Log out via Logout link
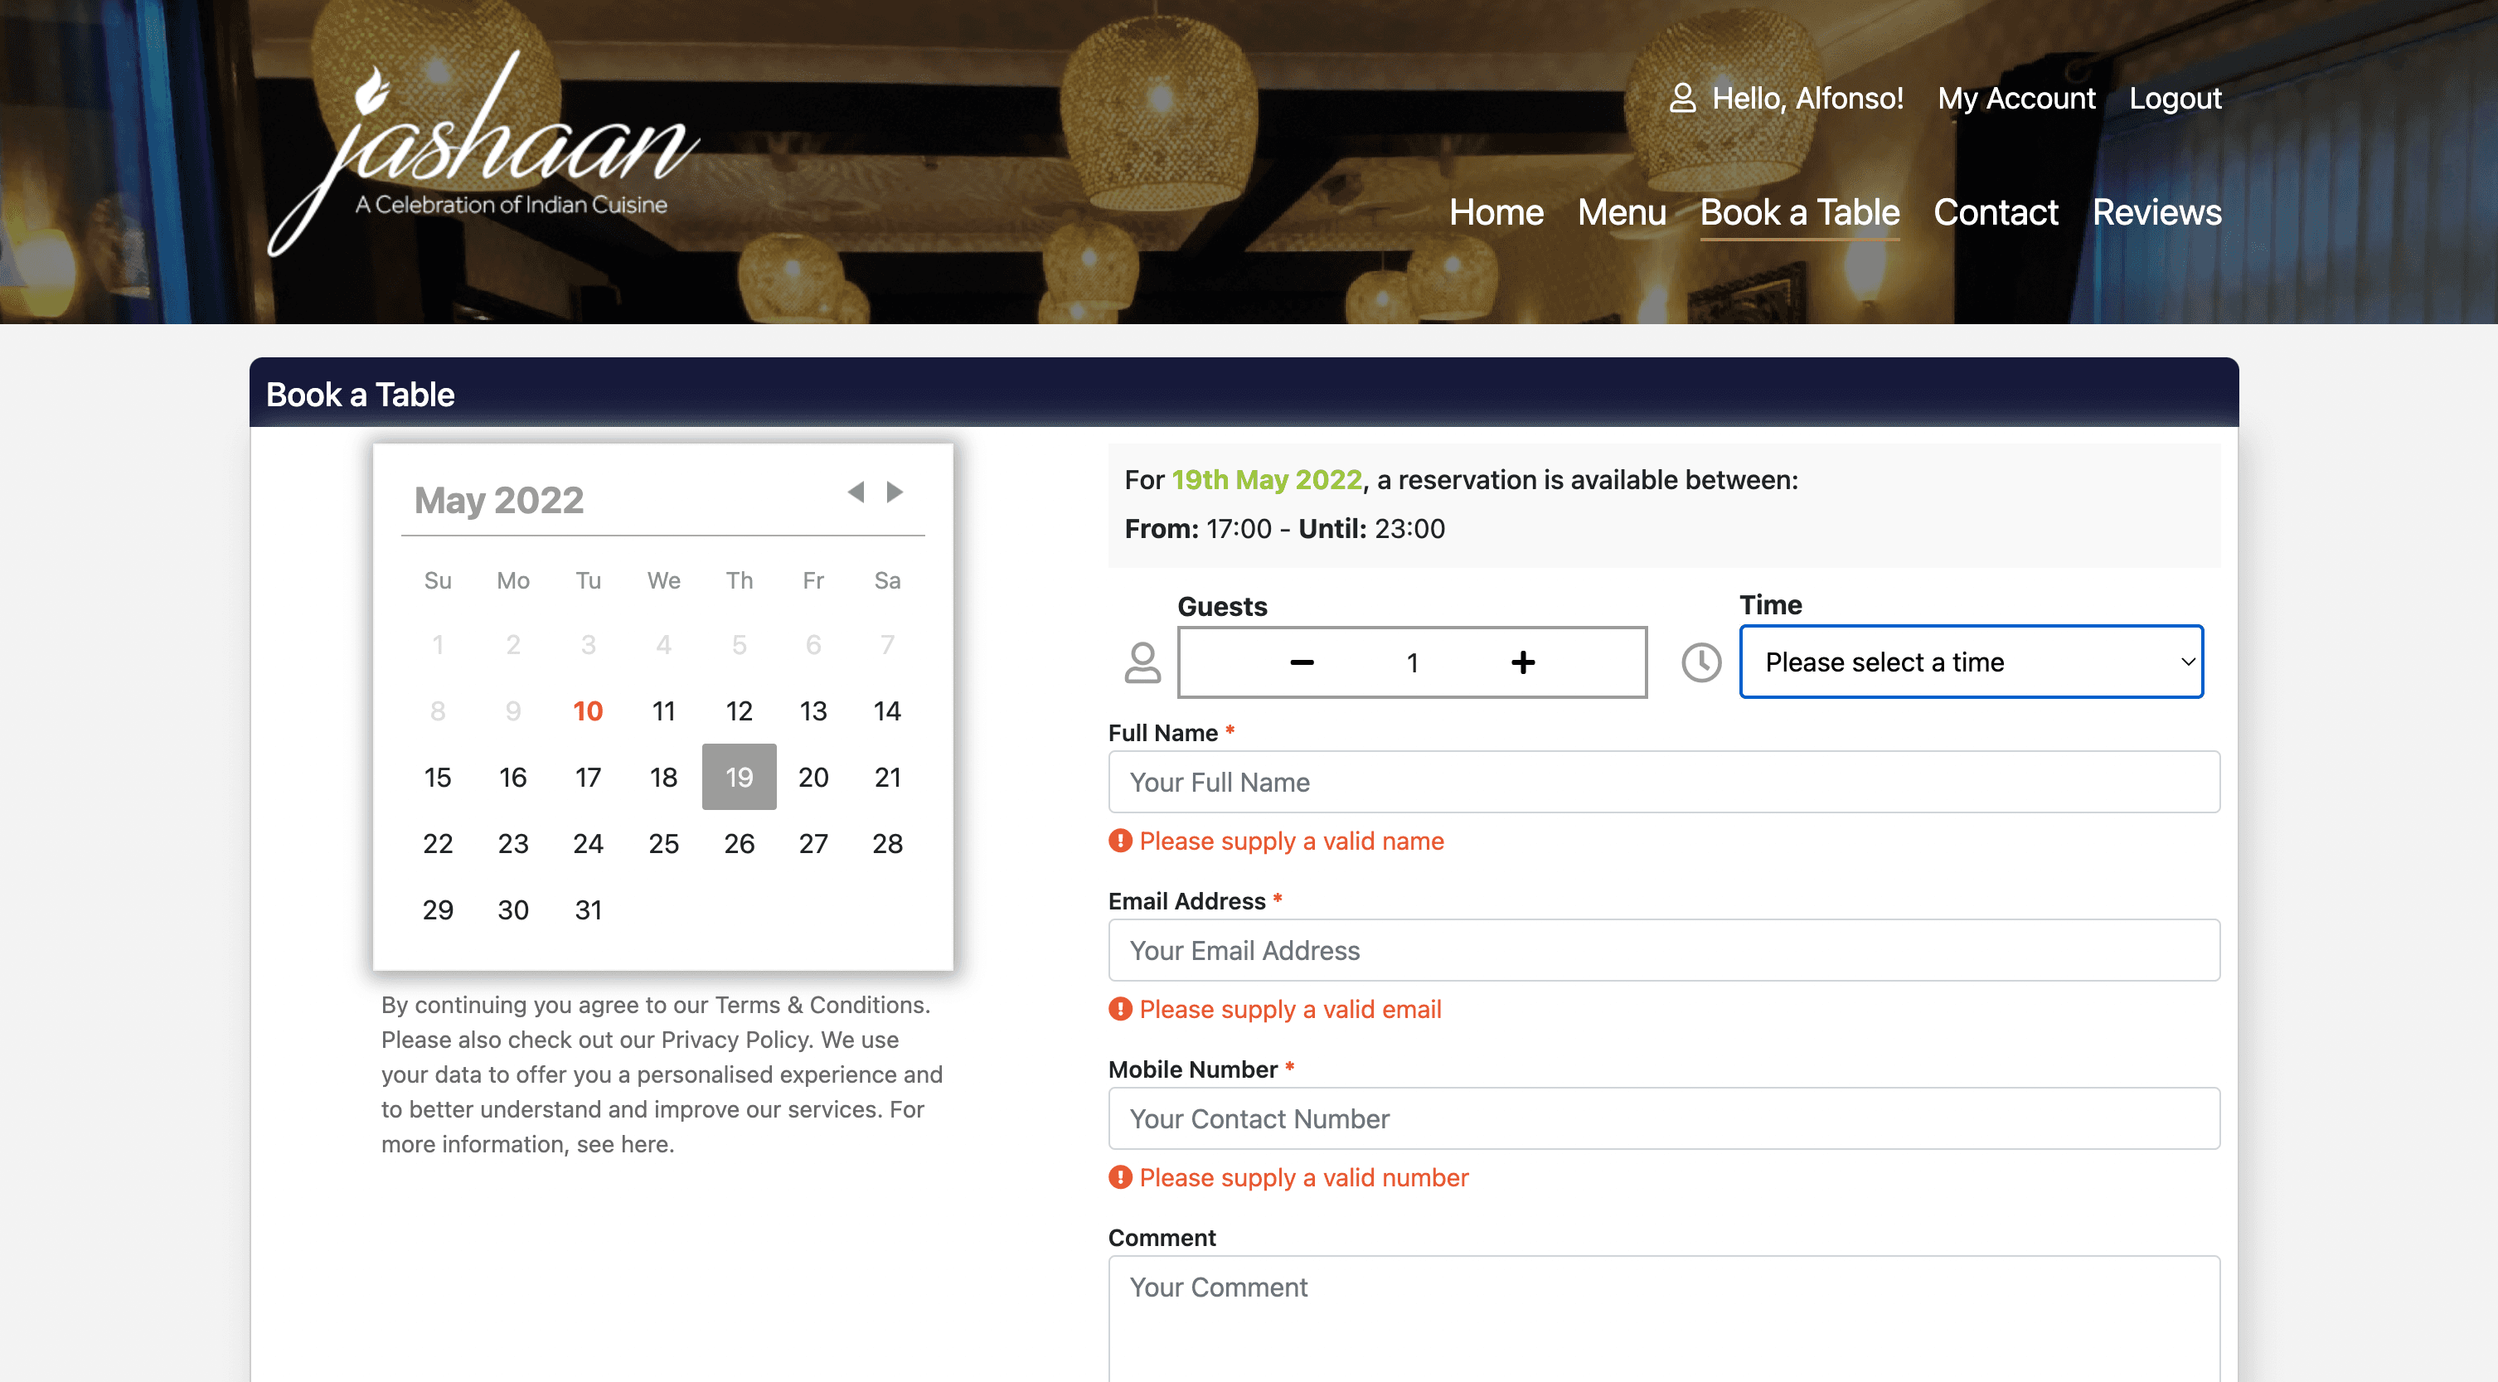This screenshot has width=2498, height=1382. 2175,98
